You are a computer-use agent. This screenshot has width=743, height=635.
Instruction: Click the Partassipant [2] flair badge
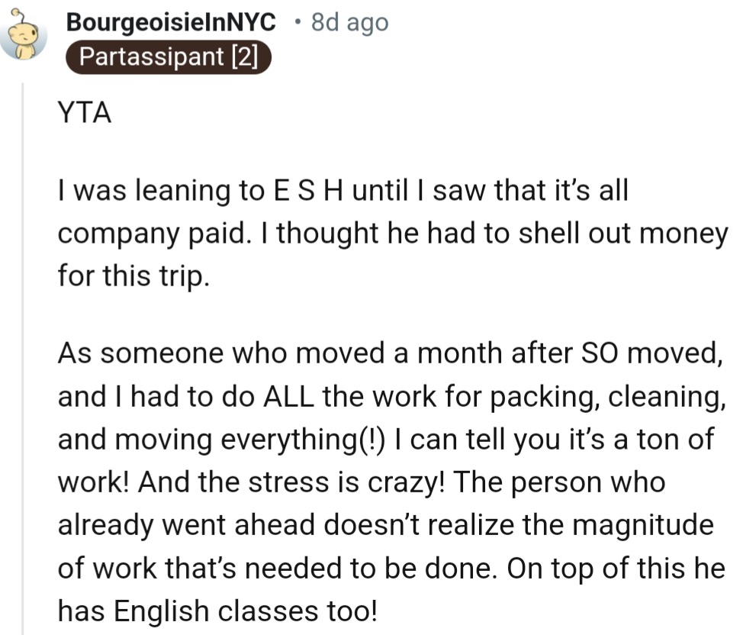168,58
